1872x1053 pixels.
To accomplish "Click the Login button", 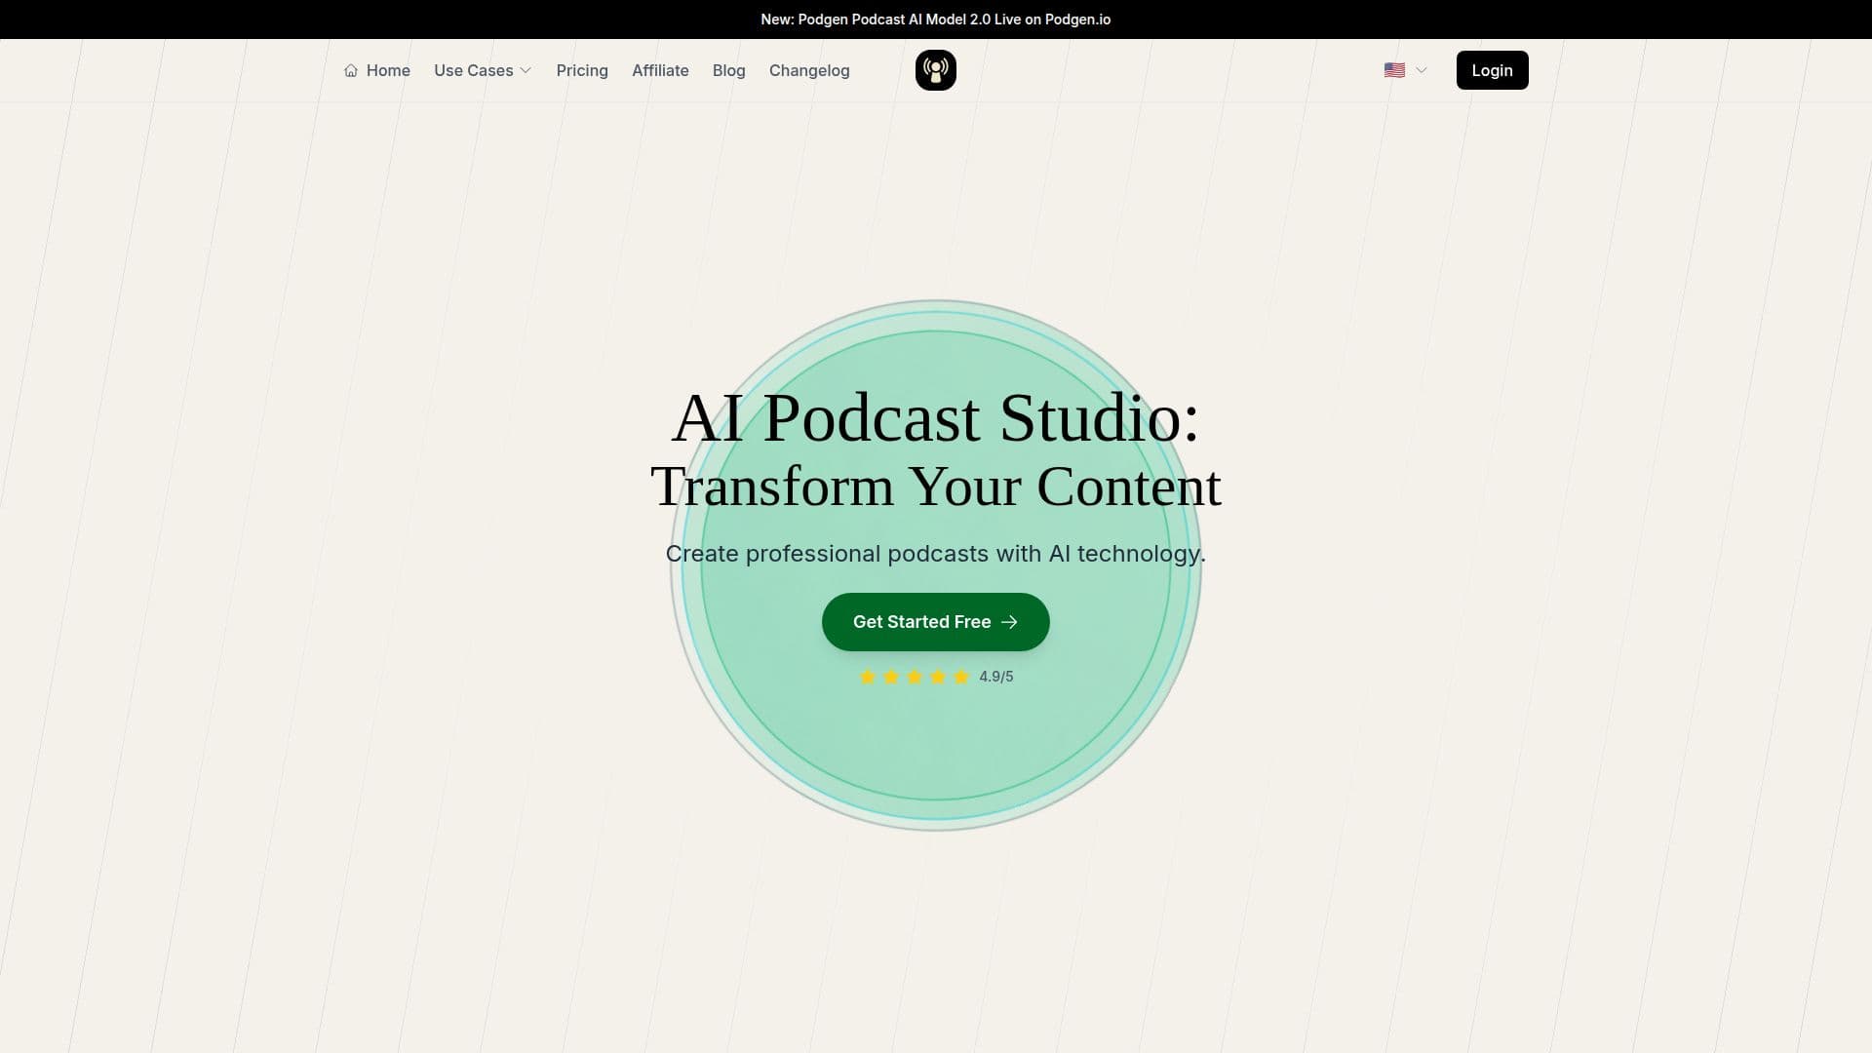I will point(1492,70).
